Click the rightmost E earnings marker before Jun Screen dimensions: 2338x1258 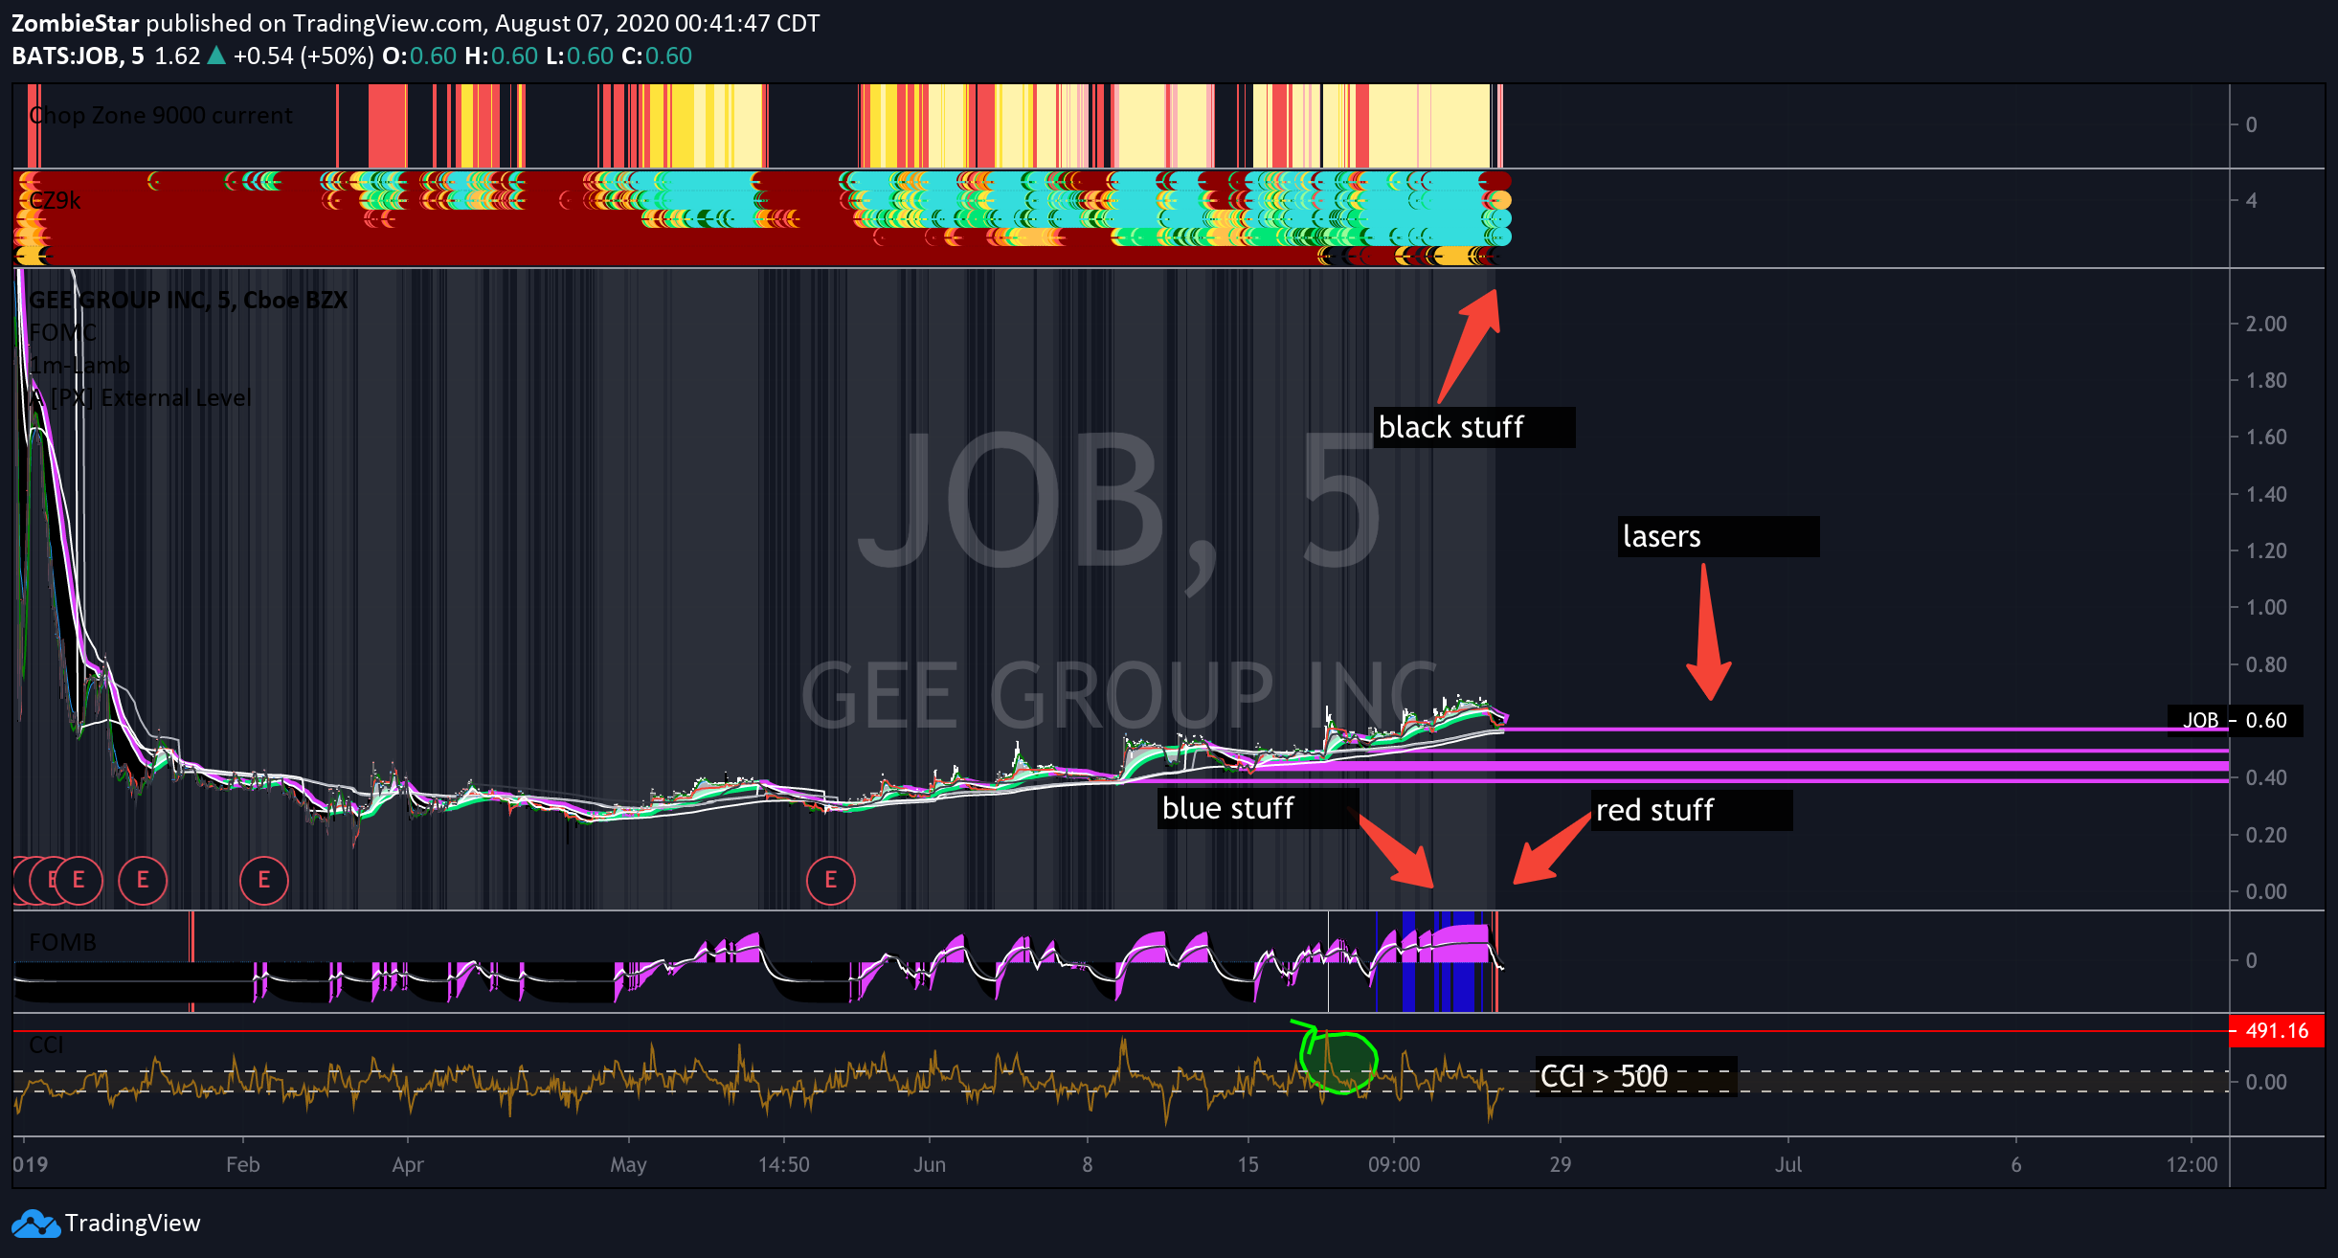[830, 880]
